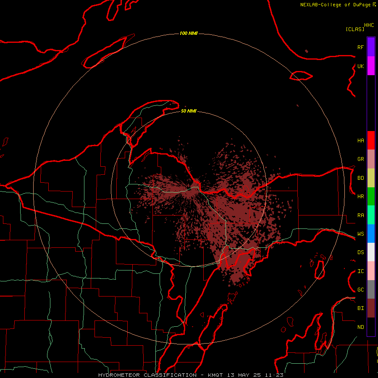
Task: Click the WS legend label
Action: 360,234
